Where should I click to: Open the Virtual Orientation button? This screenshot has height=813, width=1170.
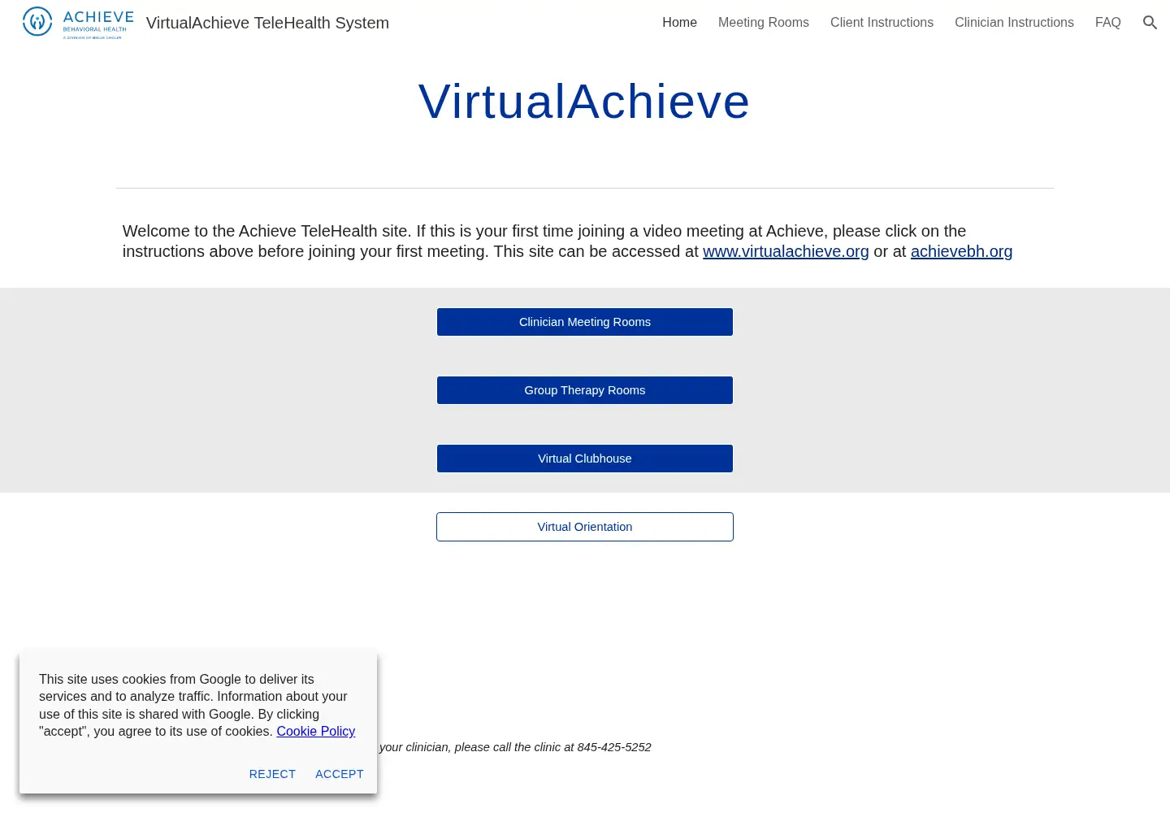pos(585,527)
